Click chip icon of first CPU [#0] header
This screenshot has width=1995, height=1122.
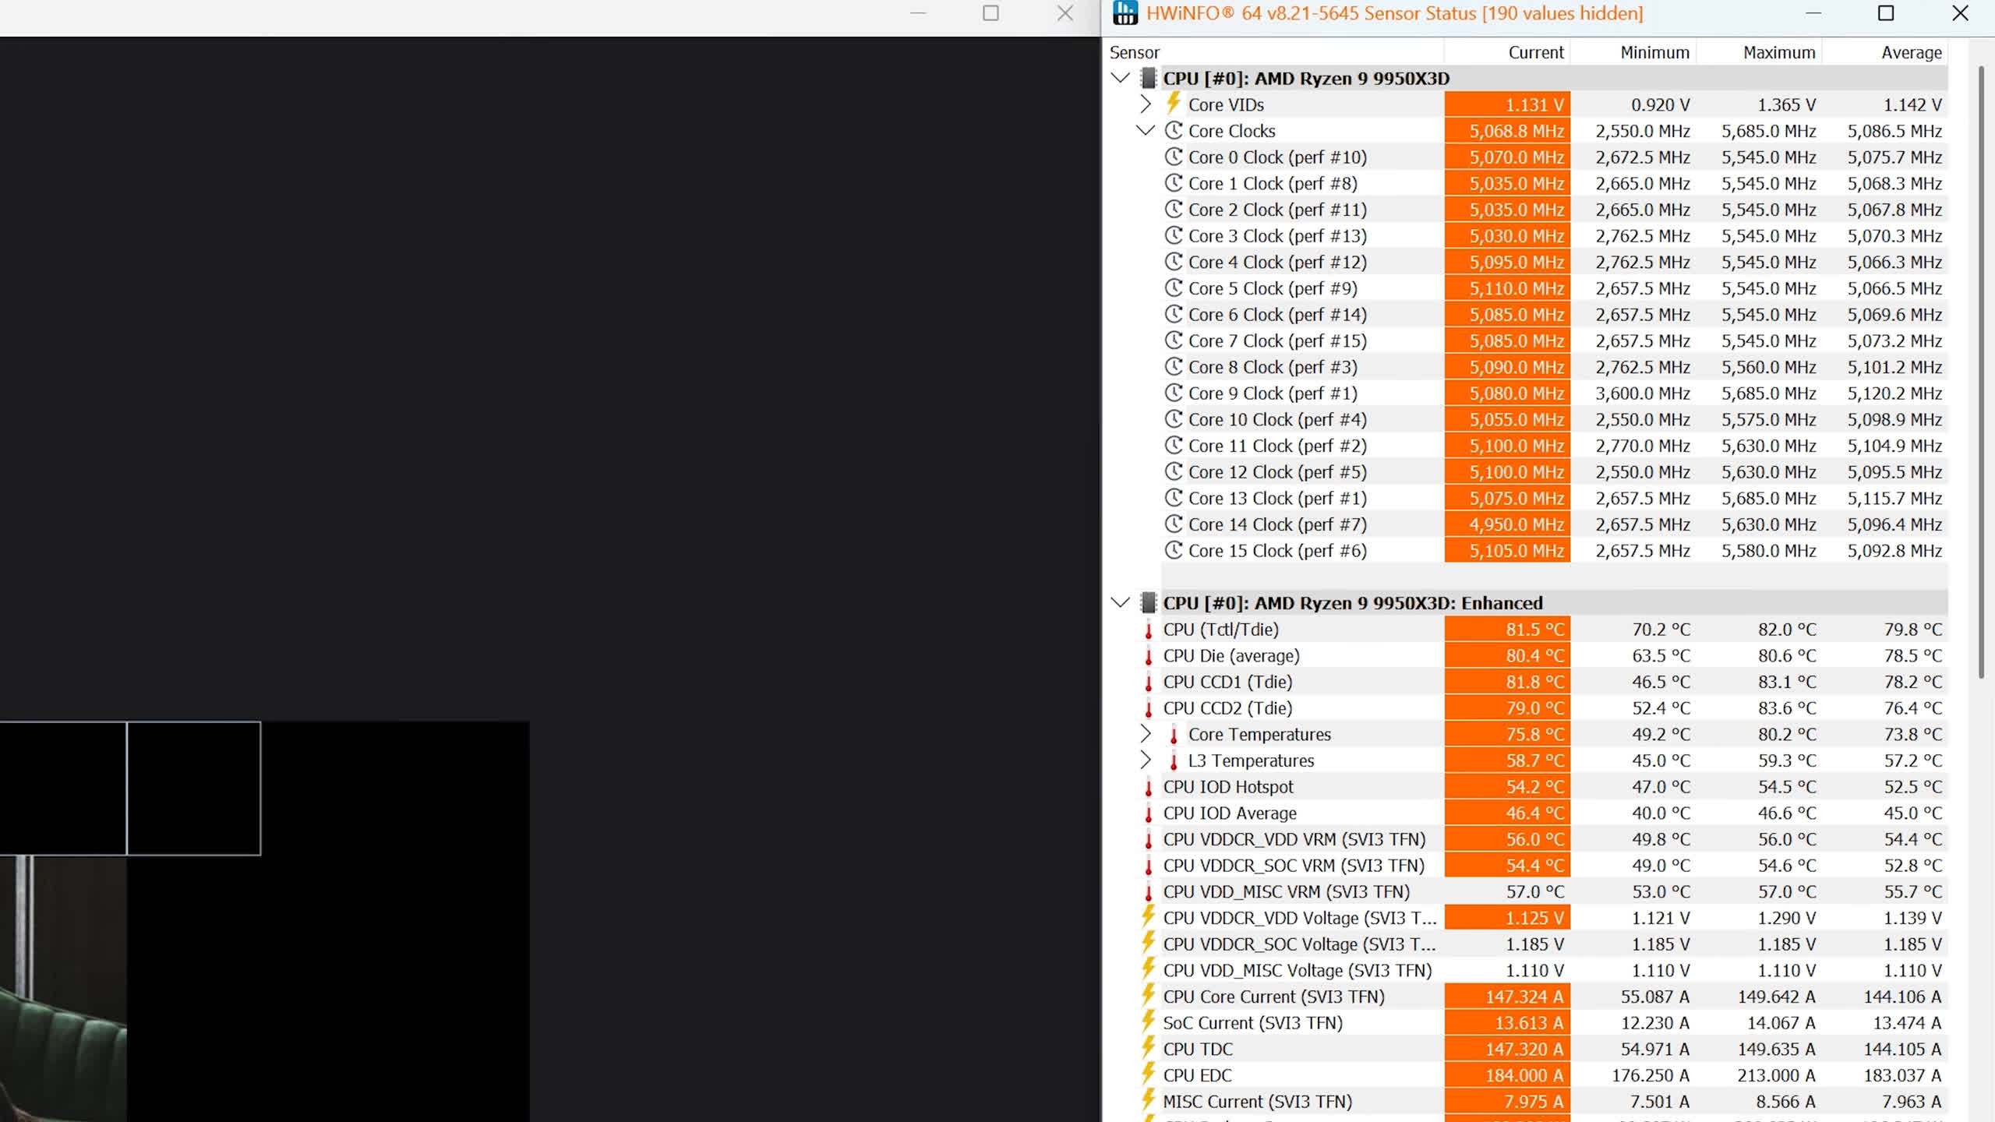click(1148, 78)
